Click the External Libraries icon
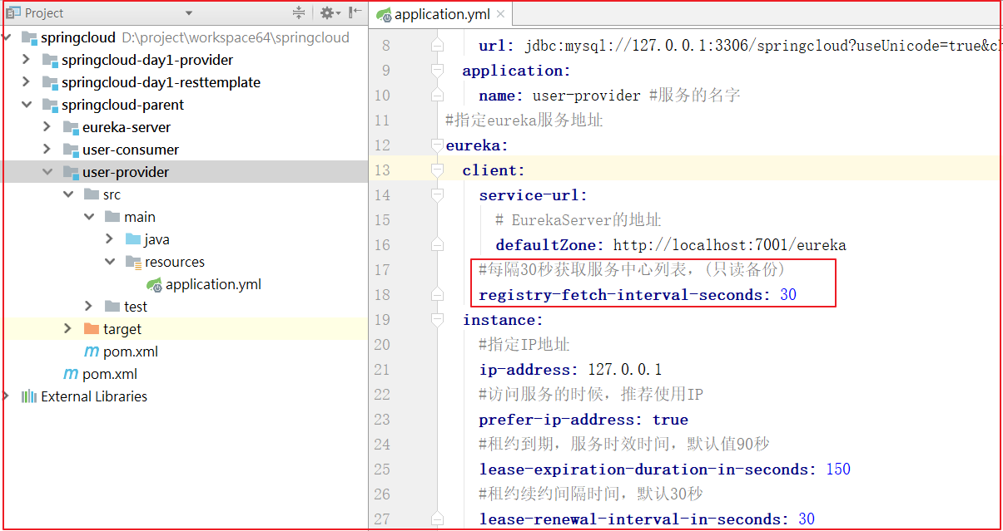Screen dimensions: 1003x531 pos(29,396)
